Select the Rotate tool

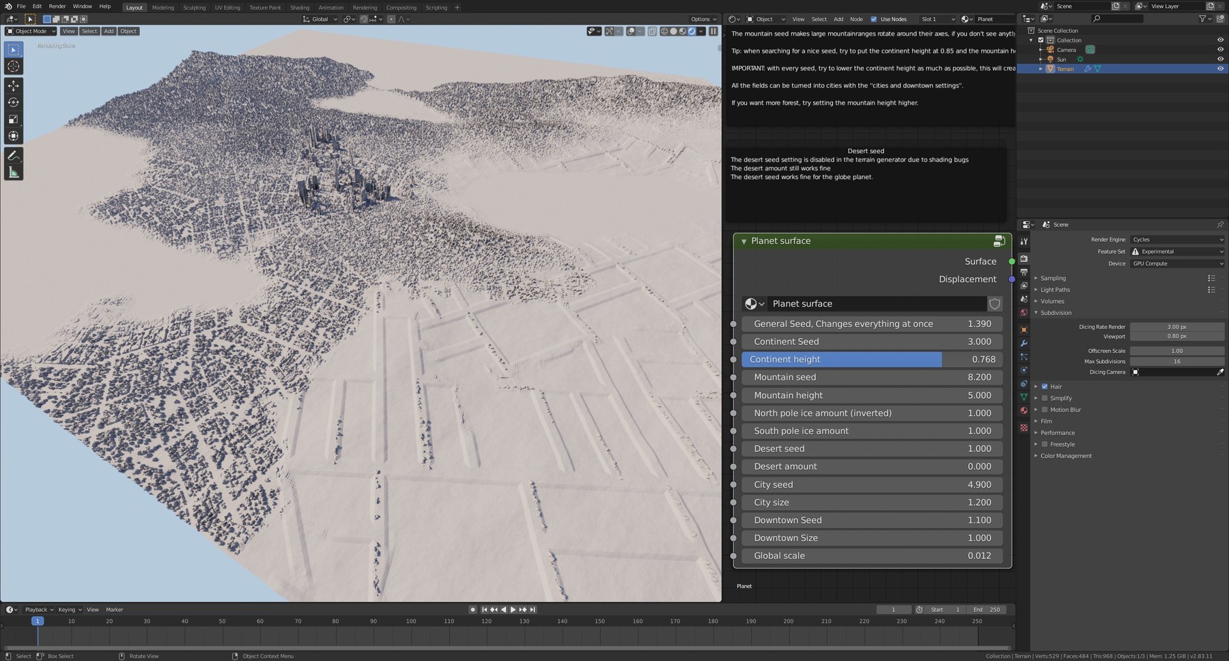(x=13, y=102)
